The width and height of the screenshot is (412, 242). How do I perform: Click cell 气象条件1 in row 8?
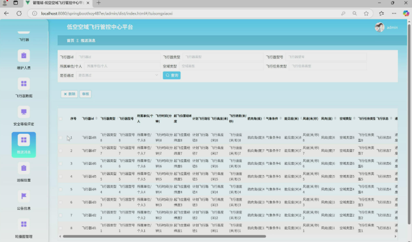pyautogui.click(x=273, y=228)
